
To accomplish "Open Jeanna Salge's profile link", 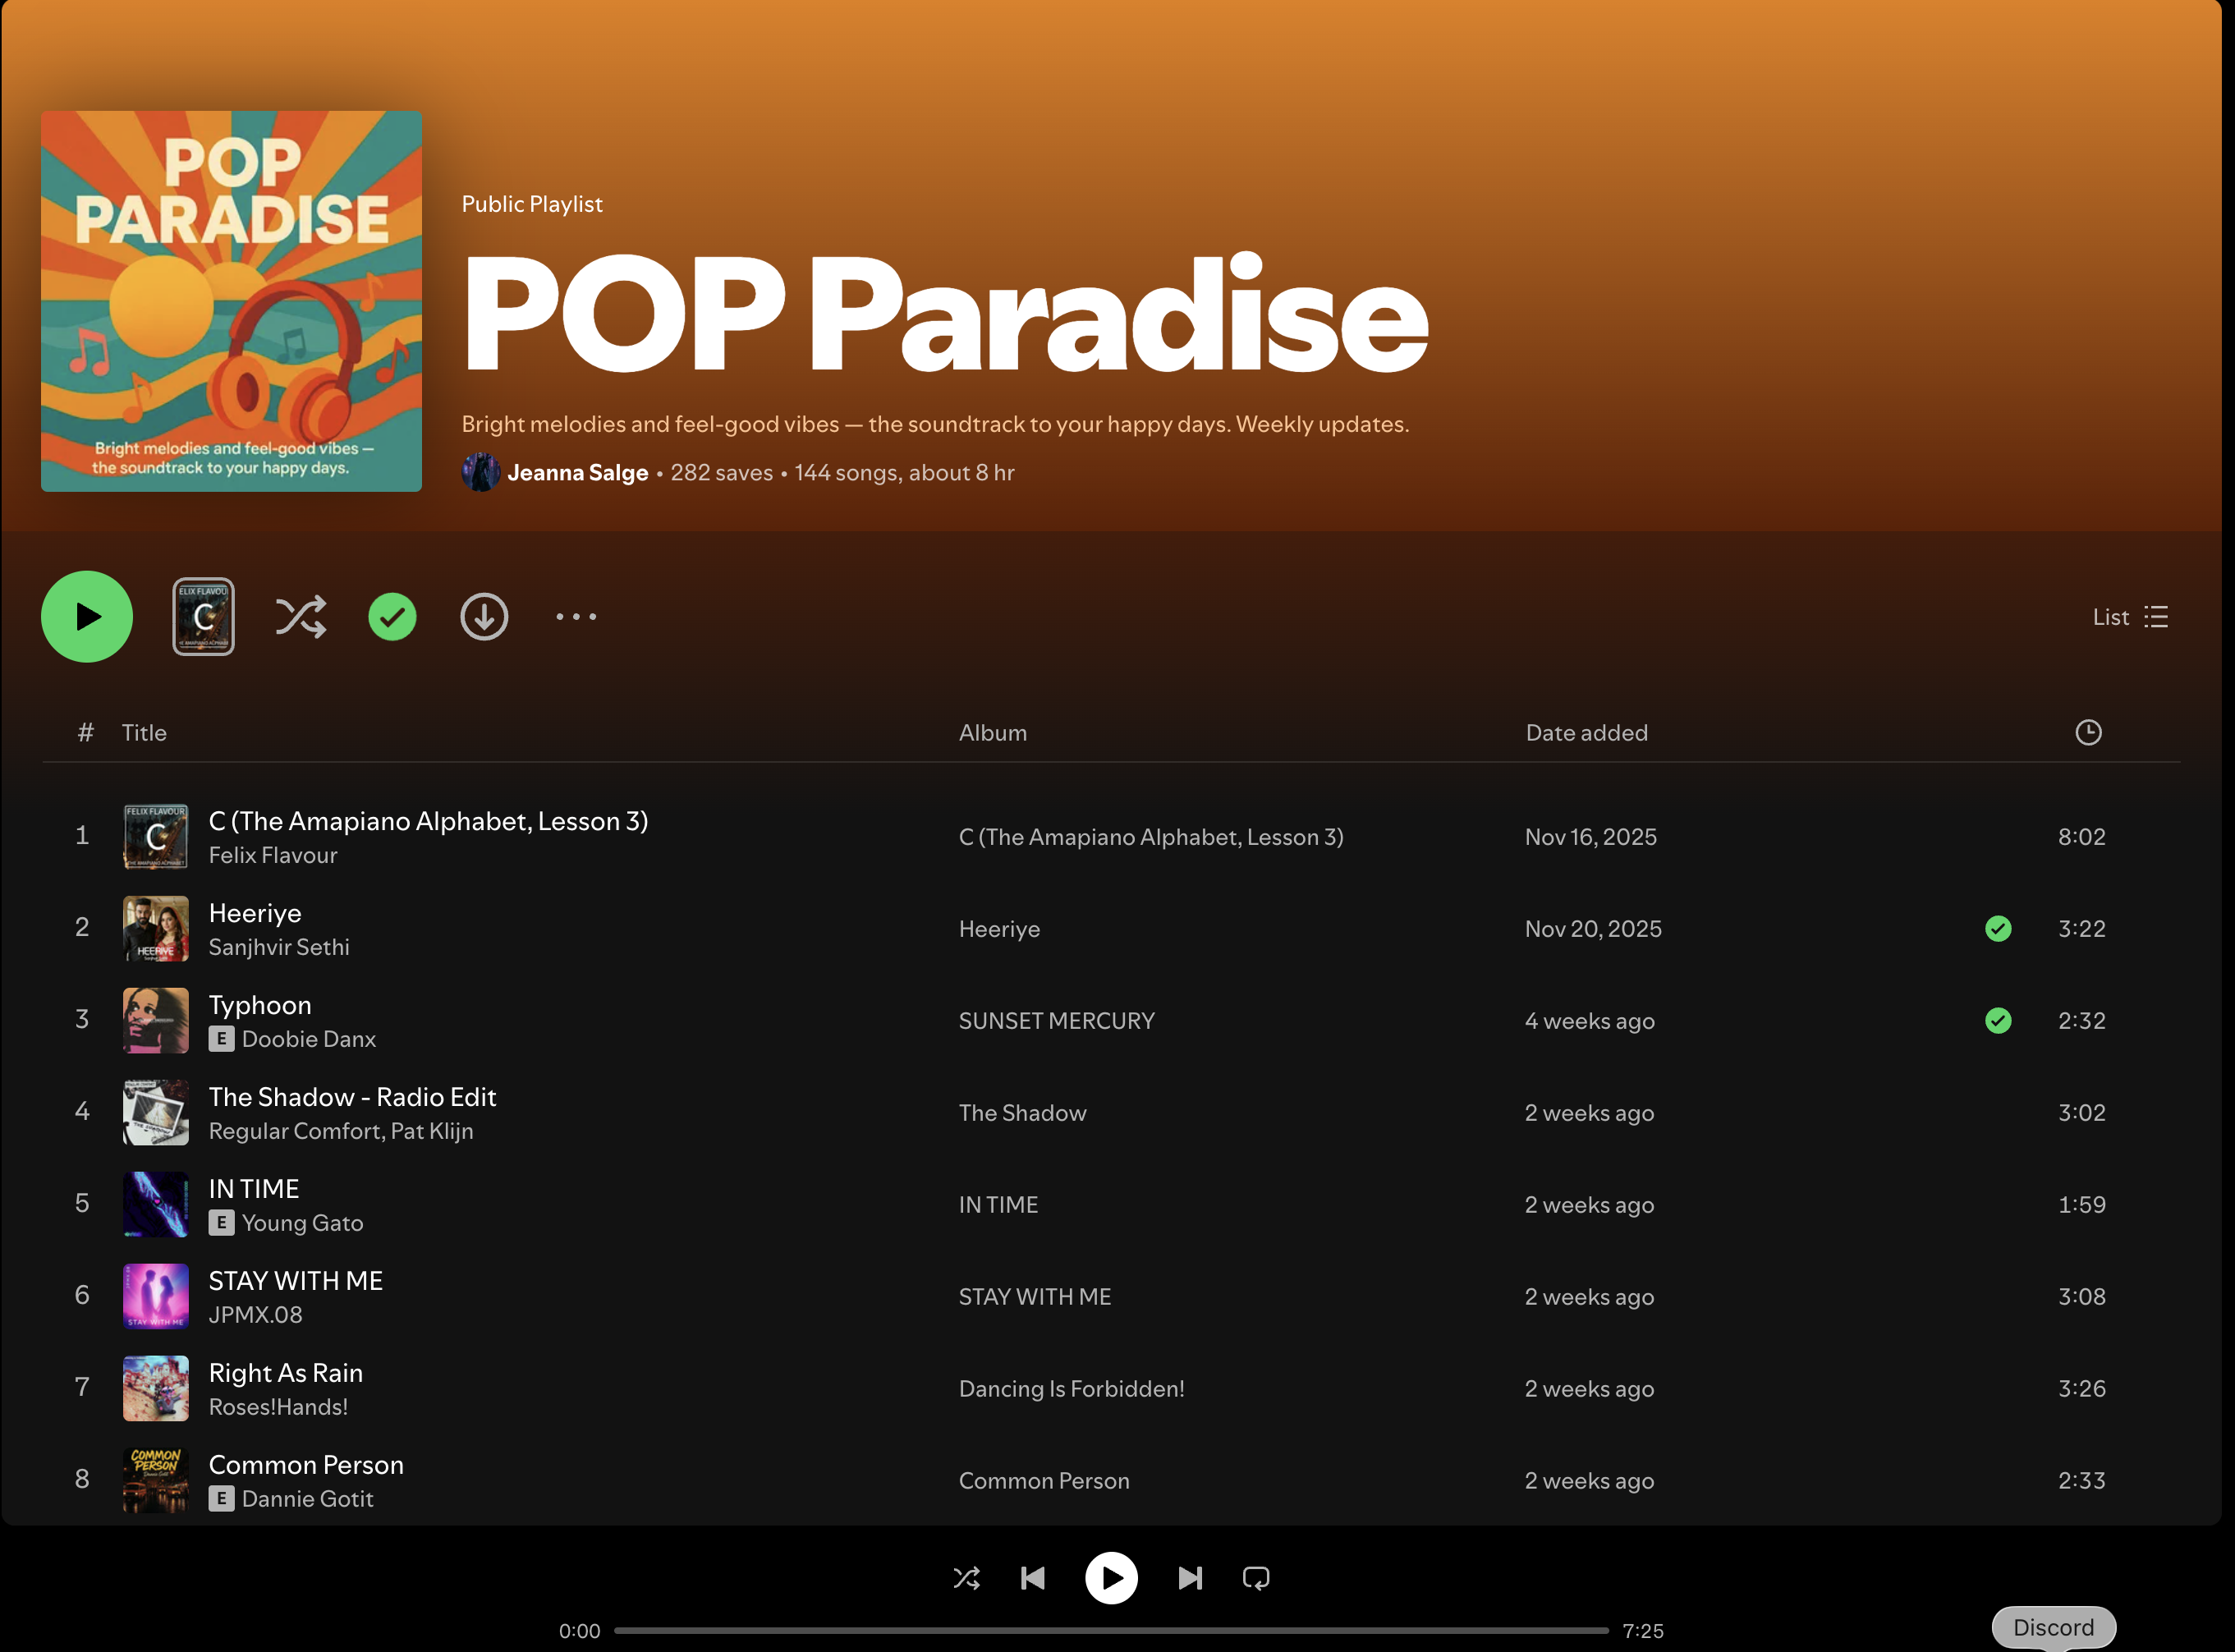I will (x=577, y=473).
